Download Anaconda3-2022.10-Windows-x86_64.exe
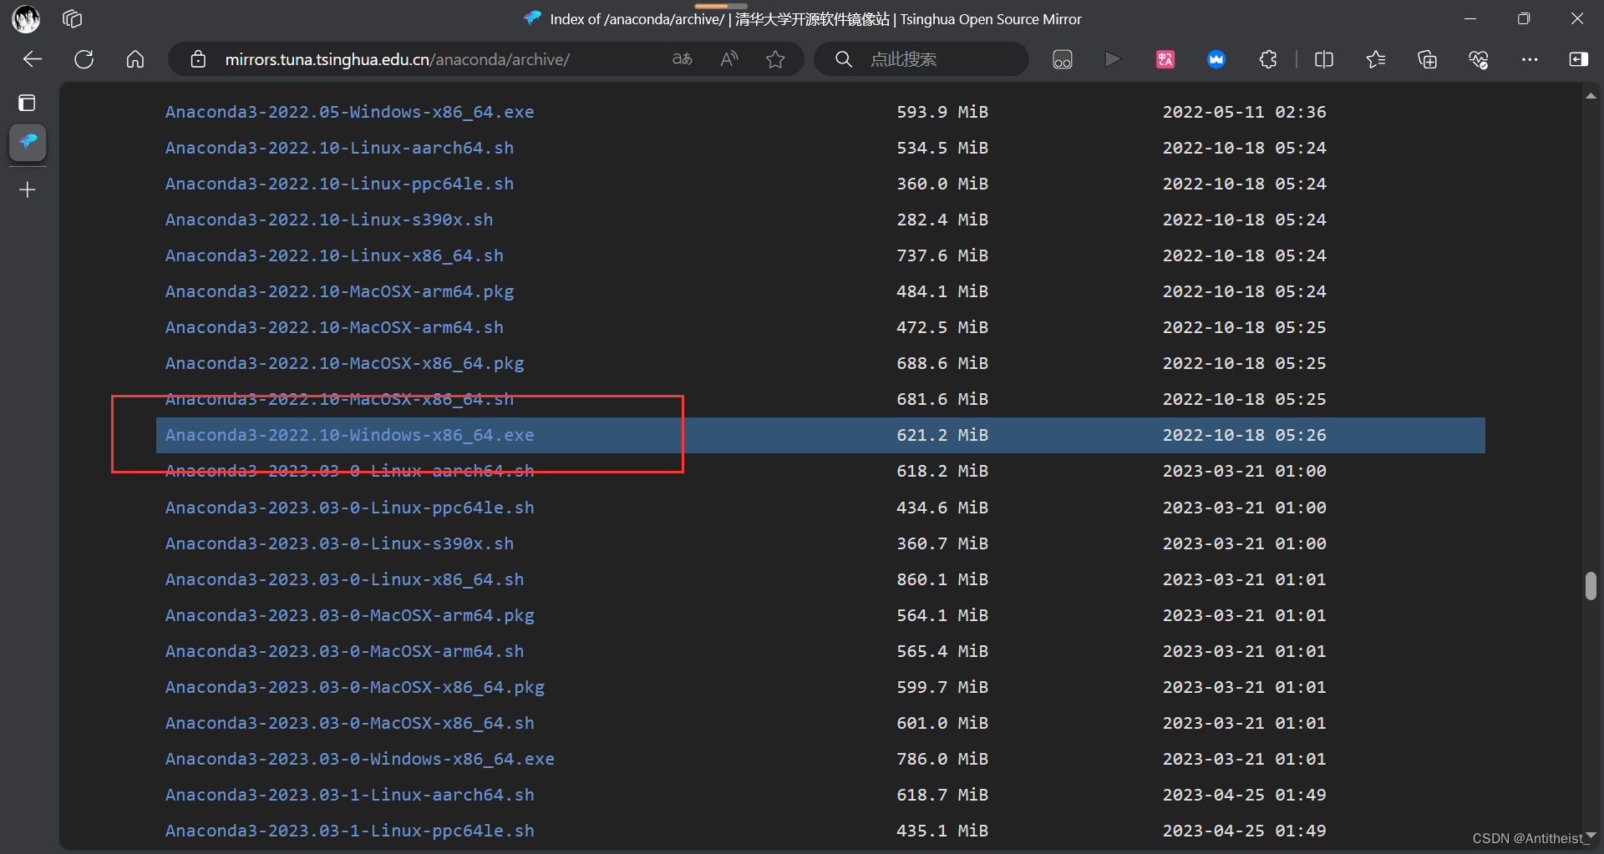This screenshot has width=1604, height=854. [349, 435]
